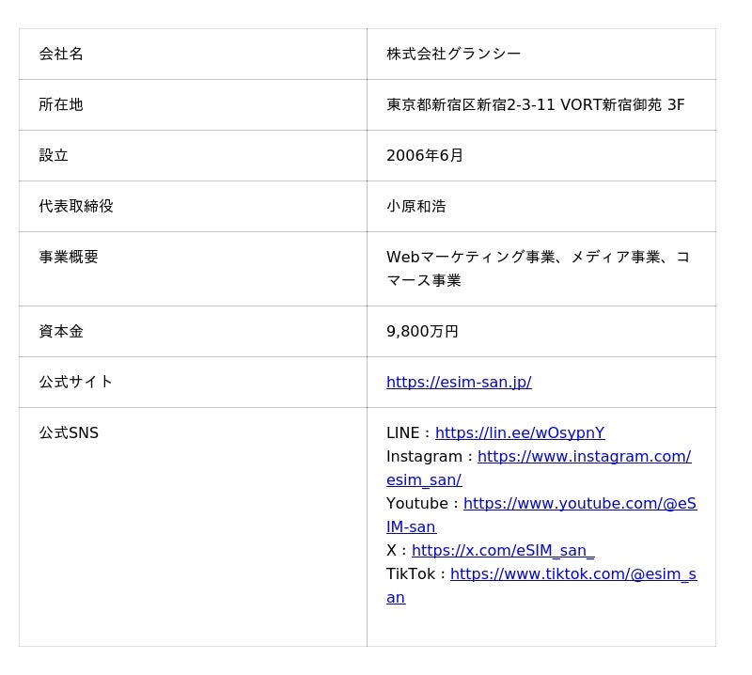Click the 会社名 label cell
The width and height of the screenshot is (752, 675).
click(x=61, y=54)
